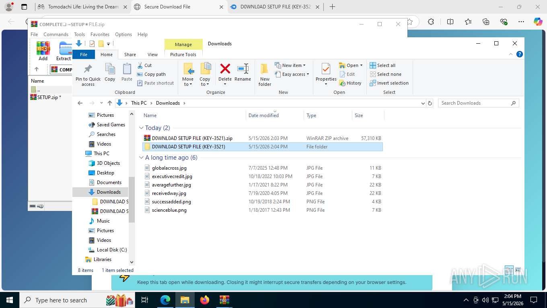Switch to the Share ribbon tab

(x=130, y=55)
